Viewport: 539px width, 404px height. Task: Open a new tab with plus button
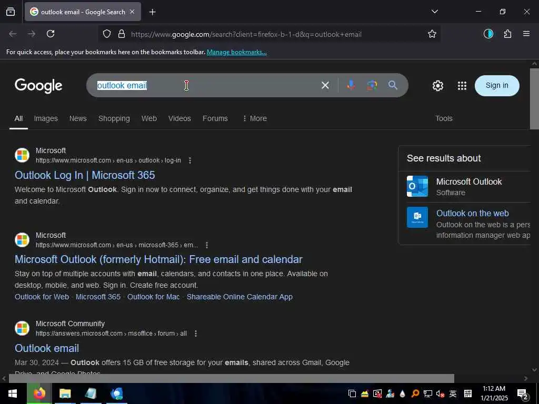(152, 12)
